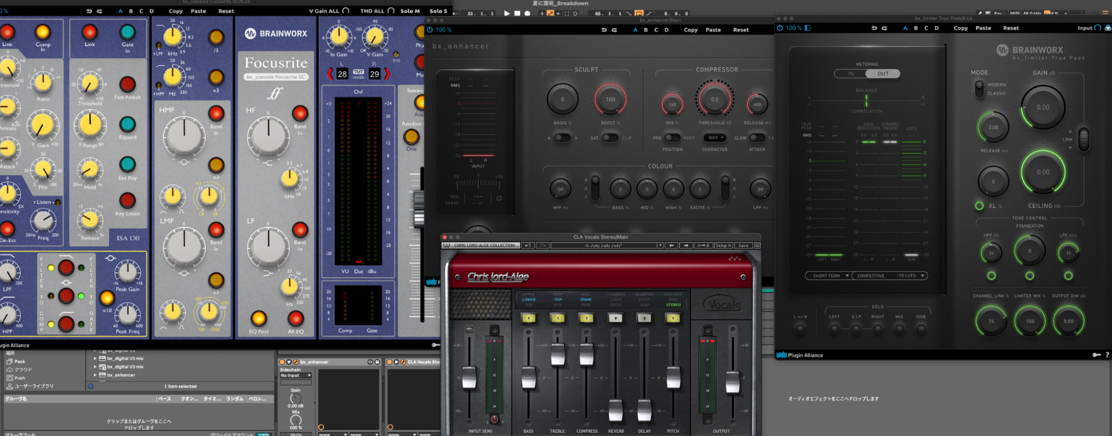Toggle EQ Post button on Focusrite
This screenshot has width=1112, height=436.
point(259,319)
